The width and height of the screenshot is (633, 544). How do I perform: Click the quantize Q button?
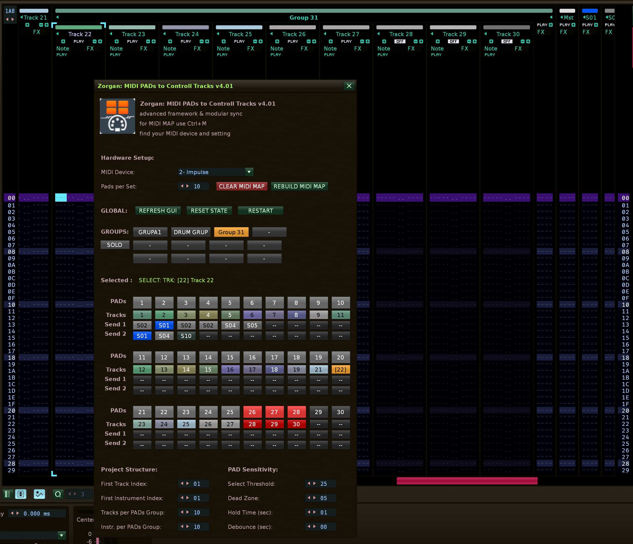58,494
